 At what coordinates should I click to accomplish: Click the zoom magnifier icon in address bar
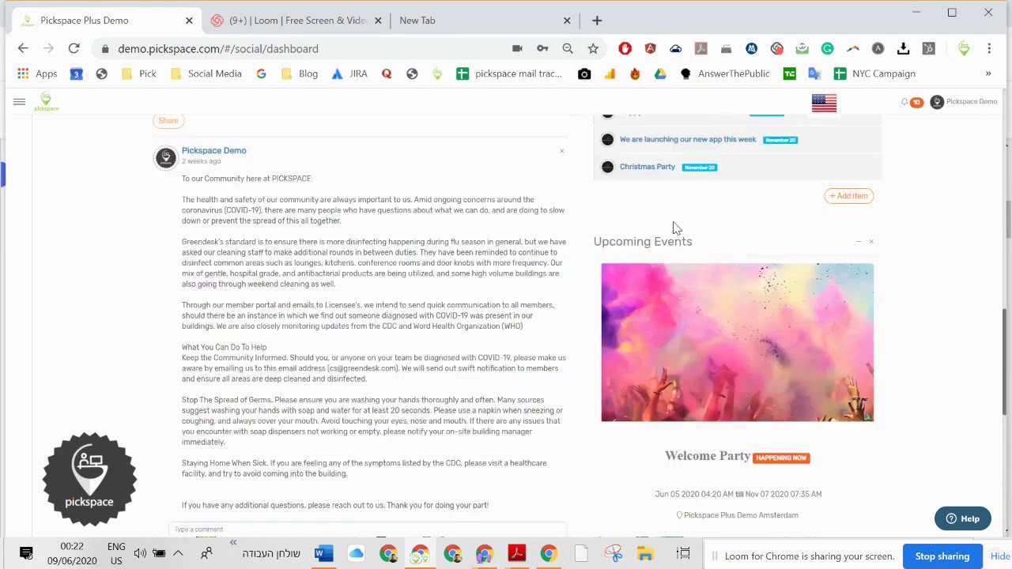coord(568,49)
